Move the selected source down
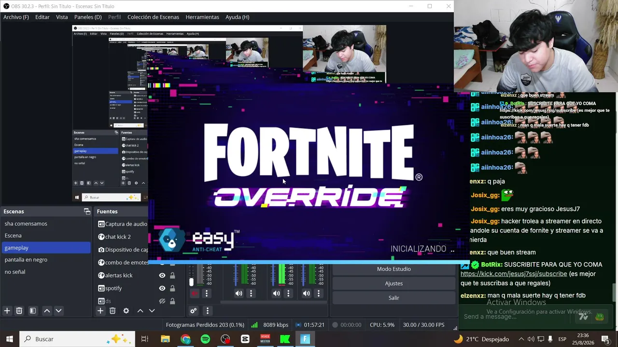This screenshot has height=347, width=618. [x=152, y=311]
